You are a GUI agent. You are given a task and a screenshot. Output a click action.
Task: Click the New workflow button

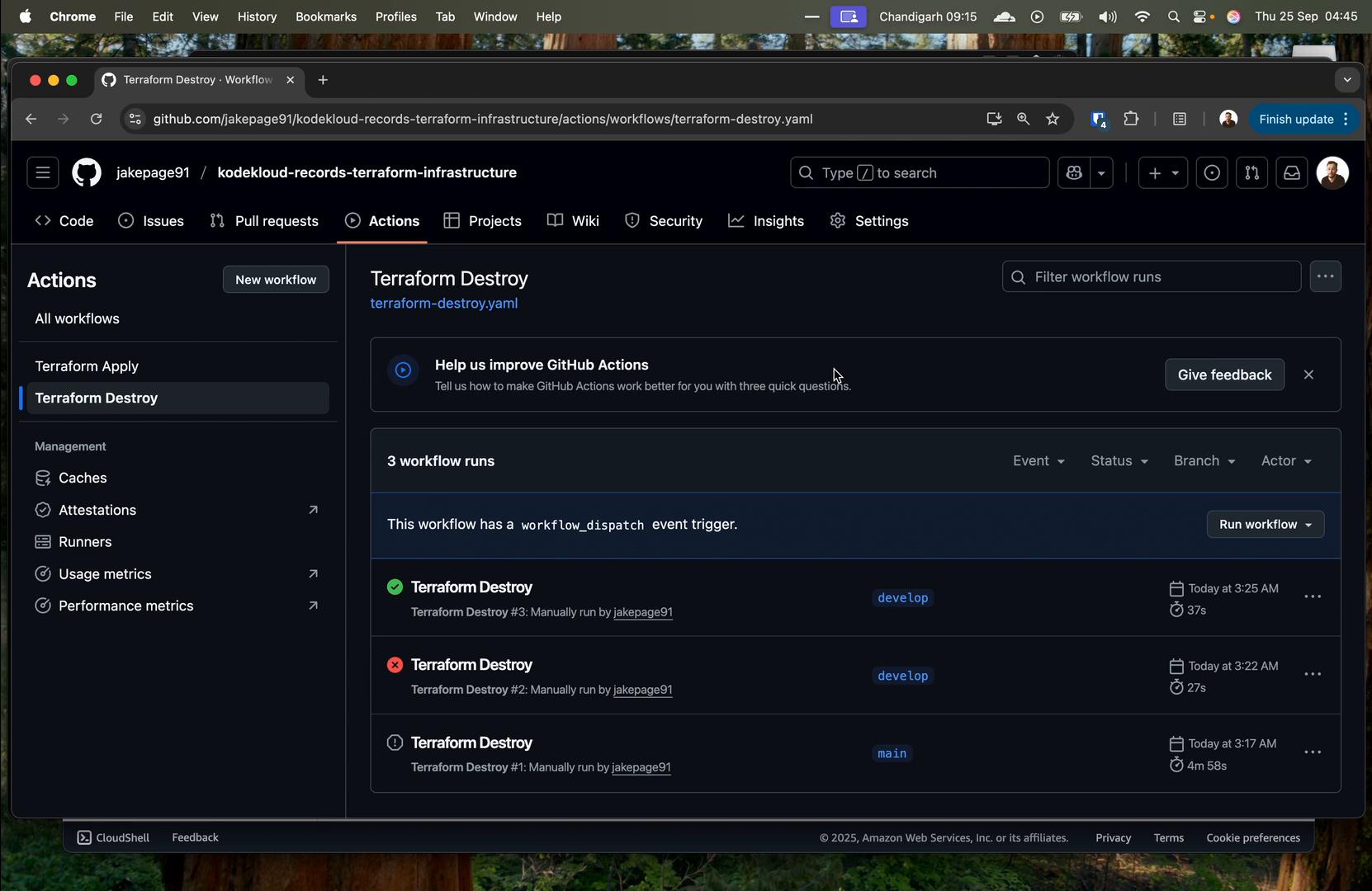[x=276, y=280]
